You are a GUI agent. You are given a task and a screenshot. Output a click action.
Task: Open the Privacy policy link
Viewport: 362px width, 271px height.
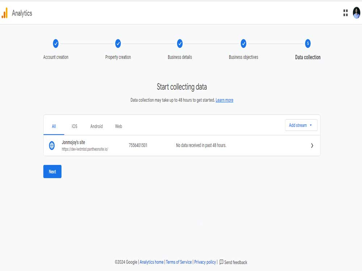(205, 262)
